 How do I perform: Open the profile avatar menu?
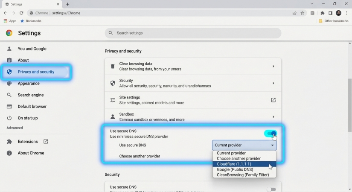338,13
